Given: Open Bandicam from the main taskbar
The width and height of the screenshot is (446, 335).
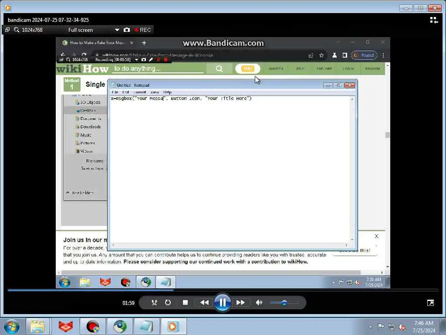Looking at the screenshot, I should [x=93, y=326].
